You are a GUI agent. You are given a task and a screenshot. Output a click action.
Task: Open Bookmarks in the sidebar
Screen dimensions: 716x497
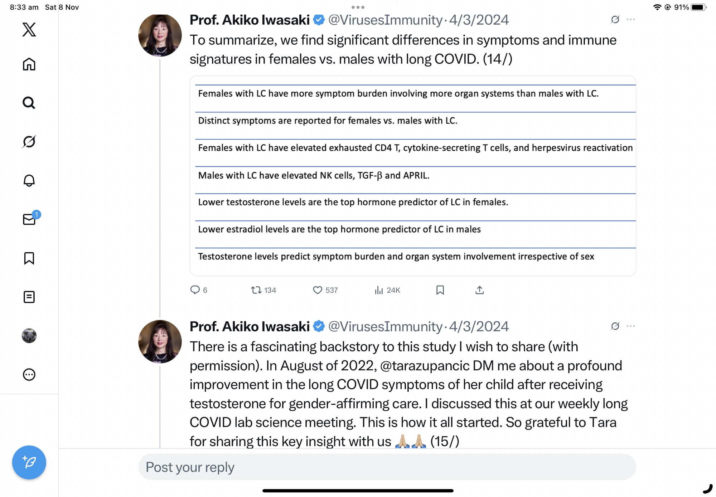point(29,258)
